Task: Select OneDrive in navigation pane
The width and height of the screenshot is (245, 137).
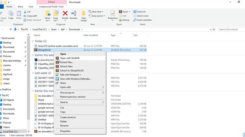Action: [x=6, y=89]
